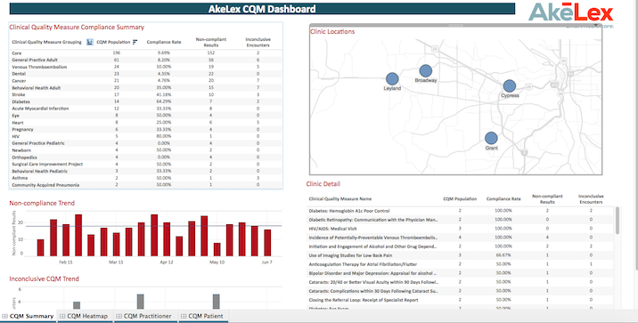Select the Cancer grouping row
The height and width of the screenshot is (323, 638).
tap(145, 81)
